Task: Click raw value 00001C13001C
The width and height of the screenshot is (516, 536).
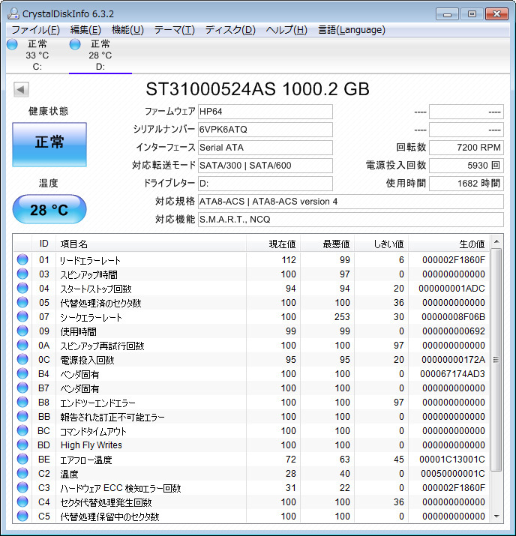Action: click(452, 460)
